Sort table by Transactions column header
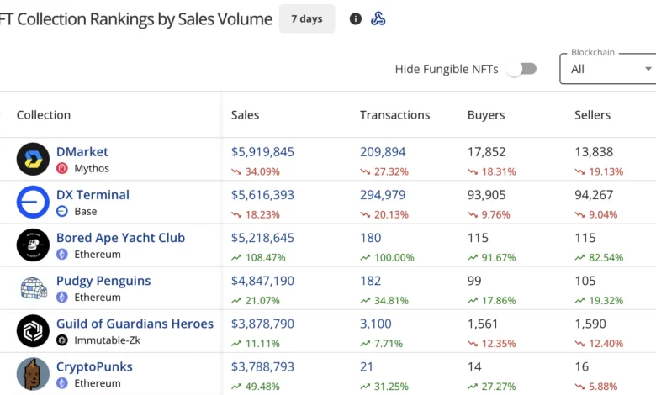 [x=394, y=115]
